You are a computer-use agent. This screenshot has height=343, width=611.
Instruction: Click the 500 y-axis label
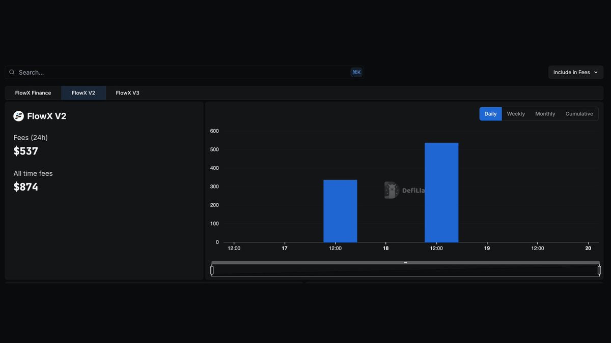tap(214, 149)
